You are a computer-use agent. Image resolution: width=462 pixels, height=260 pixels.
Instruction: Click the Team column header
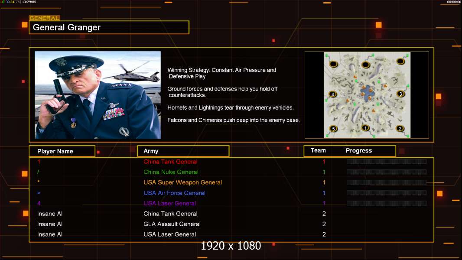coord(318,150)
